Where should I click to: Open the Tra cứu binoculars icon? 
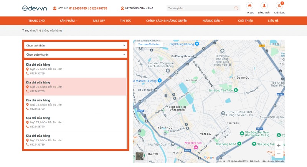pos(250,6)
